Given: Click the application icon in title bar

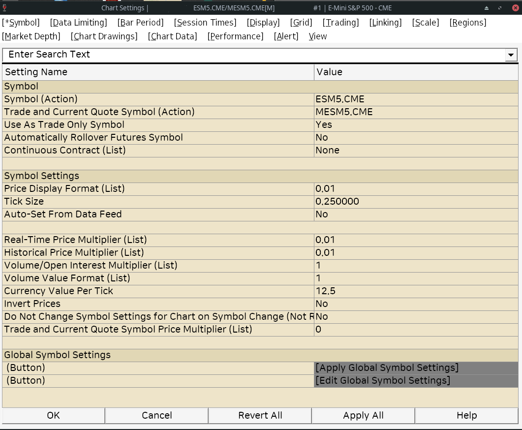Looking at the screenshot, I should click(x=4, y=8).
